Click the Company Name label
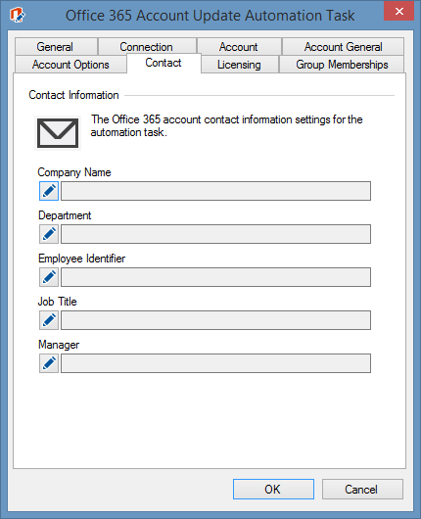Viewport: 421px width, 519px height. click(74, 172)
